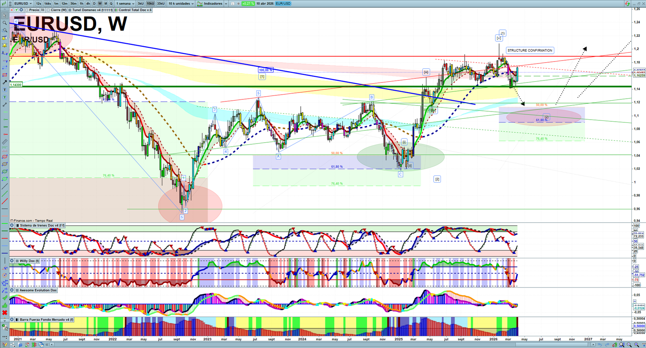Open the chart-type icon at top-left corner
Viewport: 646px width, 348px height.
click(4, 3)
